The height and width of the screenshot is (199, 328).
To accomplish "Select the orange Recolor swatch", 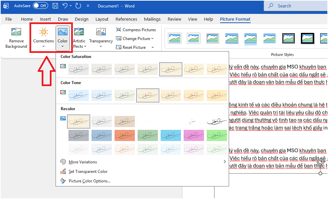I will [x=124, y=136].
